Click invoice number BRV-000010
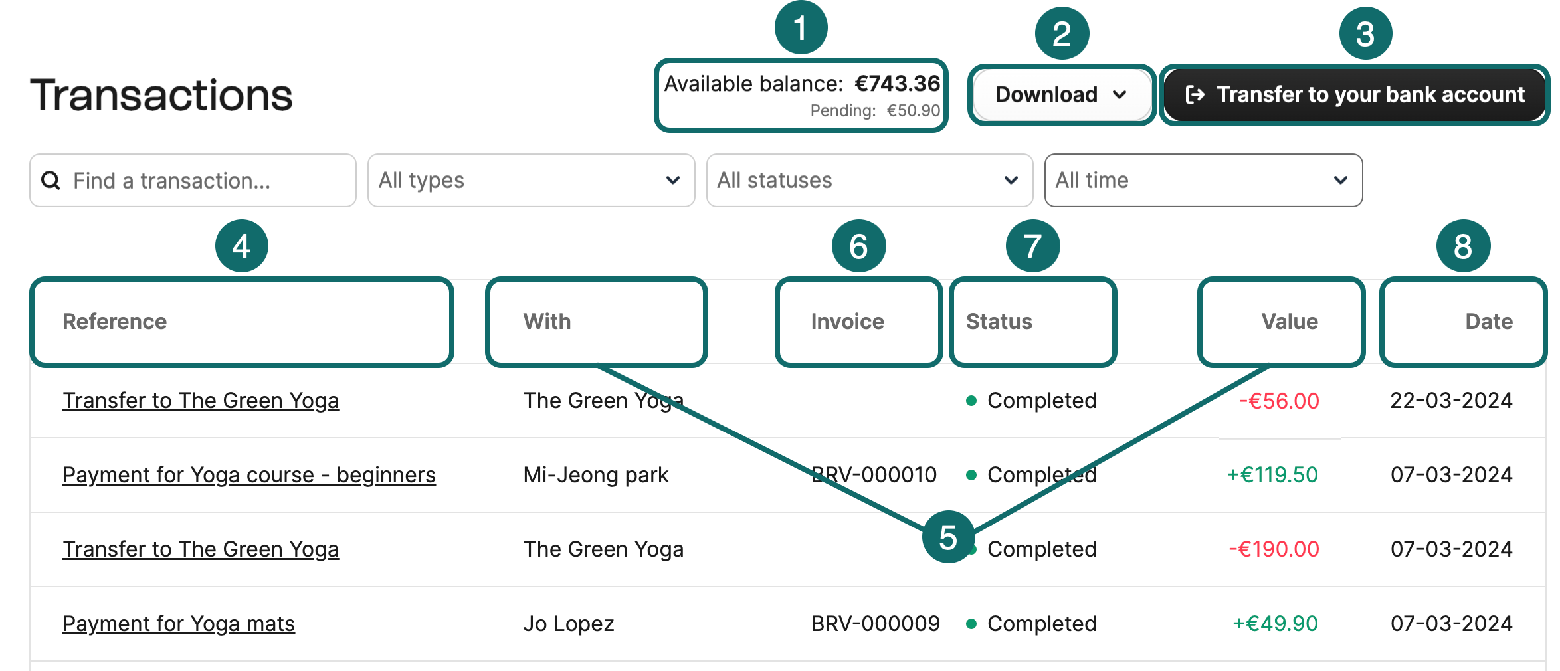Image resolution: width=1560 pixels, height=671 pixels. pyautogui.click(x=874, y=474)
